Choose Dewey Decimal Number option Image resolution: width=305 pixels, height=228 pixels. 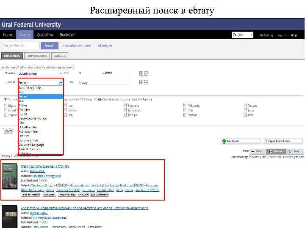click(x=33, y=118)
